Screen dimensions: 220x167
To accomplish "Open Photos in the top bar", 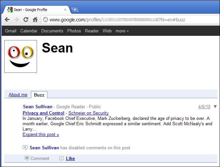I will [74, 31].
